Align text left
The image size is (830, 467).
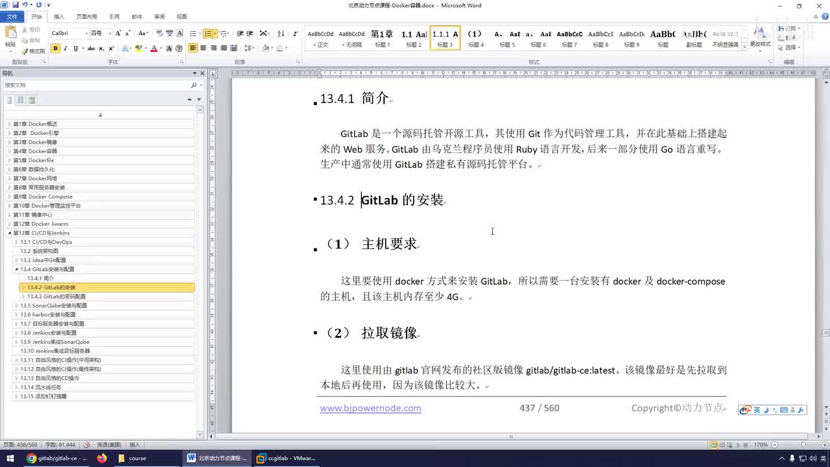tap(193, 49)
